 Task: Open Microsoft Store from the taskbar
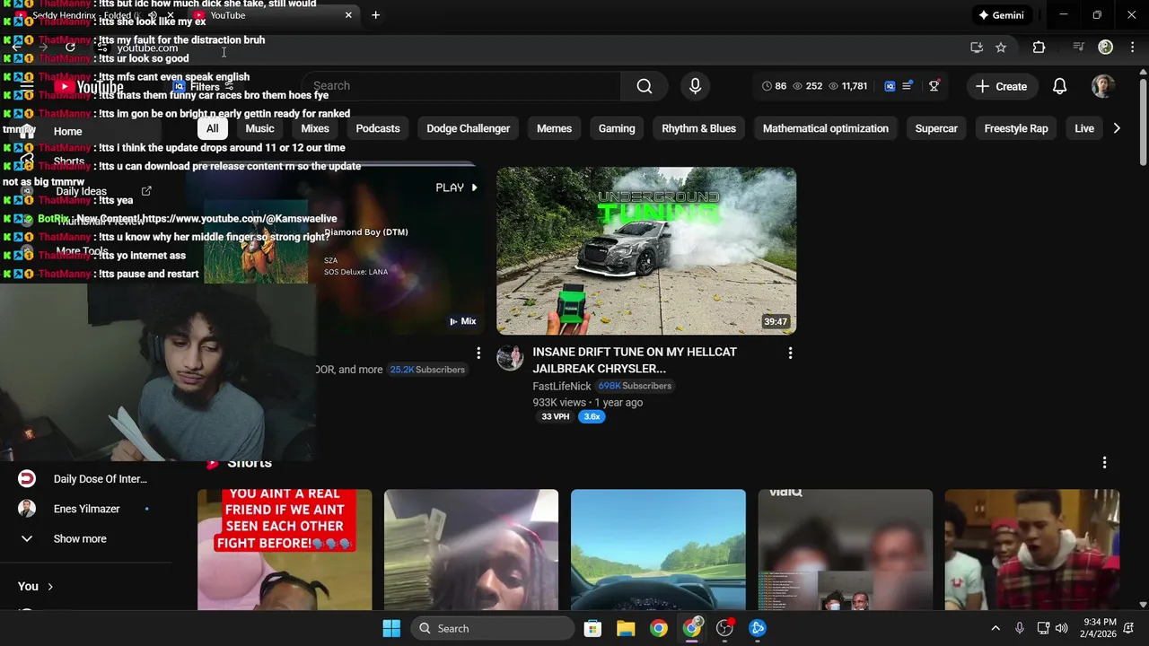(592, 628)
